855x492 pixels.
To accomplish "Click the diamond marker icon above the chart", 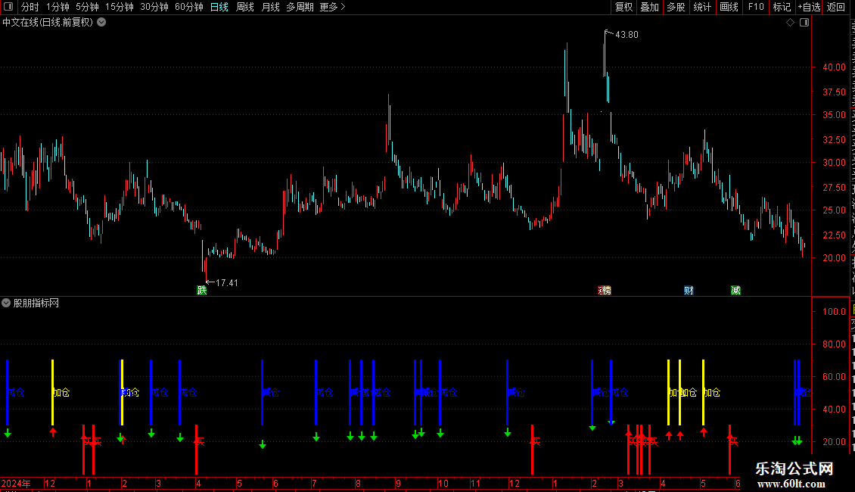I will [790, 23].
